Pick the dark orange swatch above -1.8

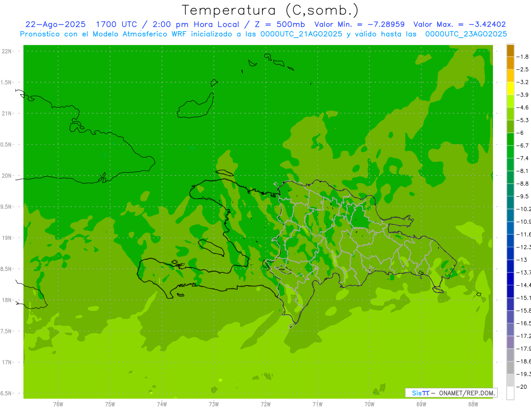click(x=510, y=50)
